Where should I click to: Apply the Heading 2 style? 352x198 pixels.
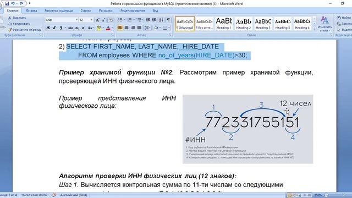(x=243, y=24)
